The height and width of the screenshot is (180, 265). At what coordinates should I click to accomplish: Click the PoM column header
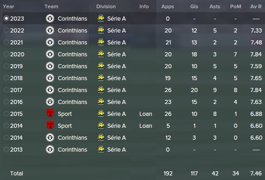pyautogui.click(x=236, y=6)
